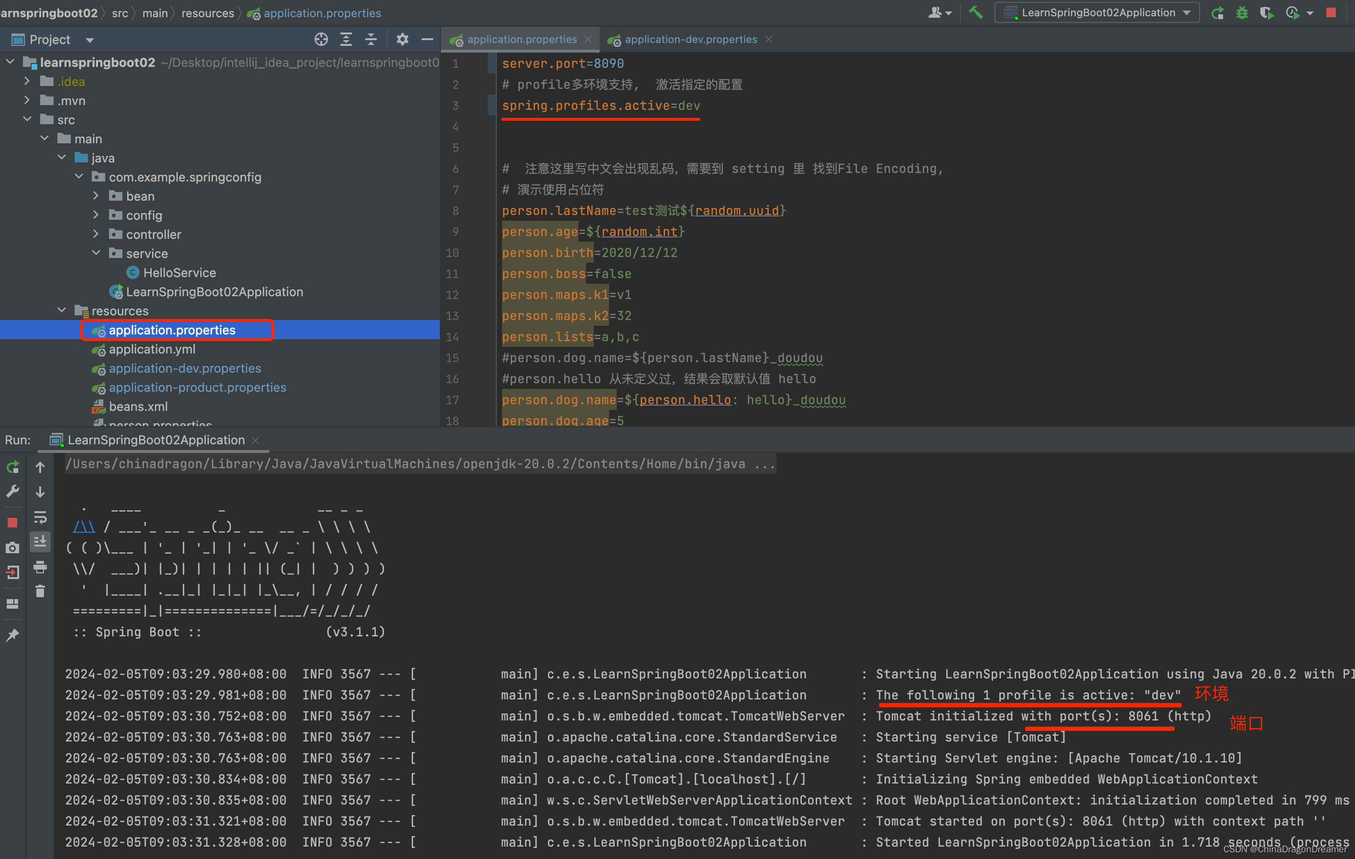The height and width of the screenshot is (859, 1355).
Task: Click the layout restore icon in Run panel
Action: tap(12, 604)
